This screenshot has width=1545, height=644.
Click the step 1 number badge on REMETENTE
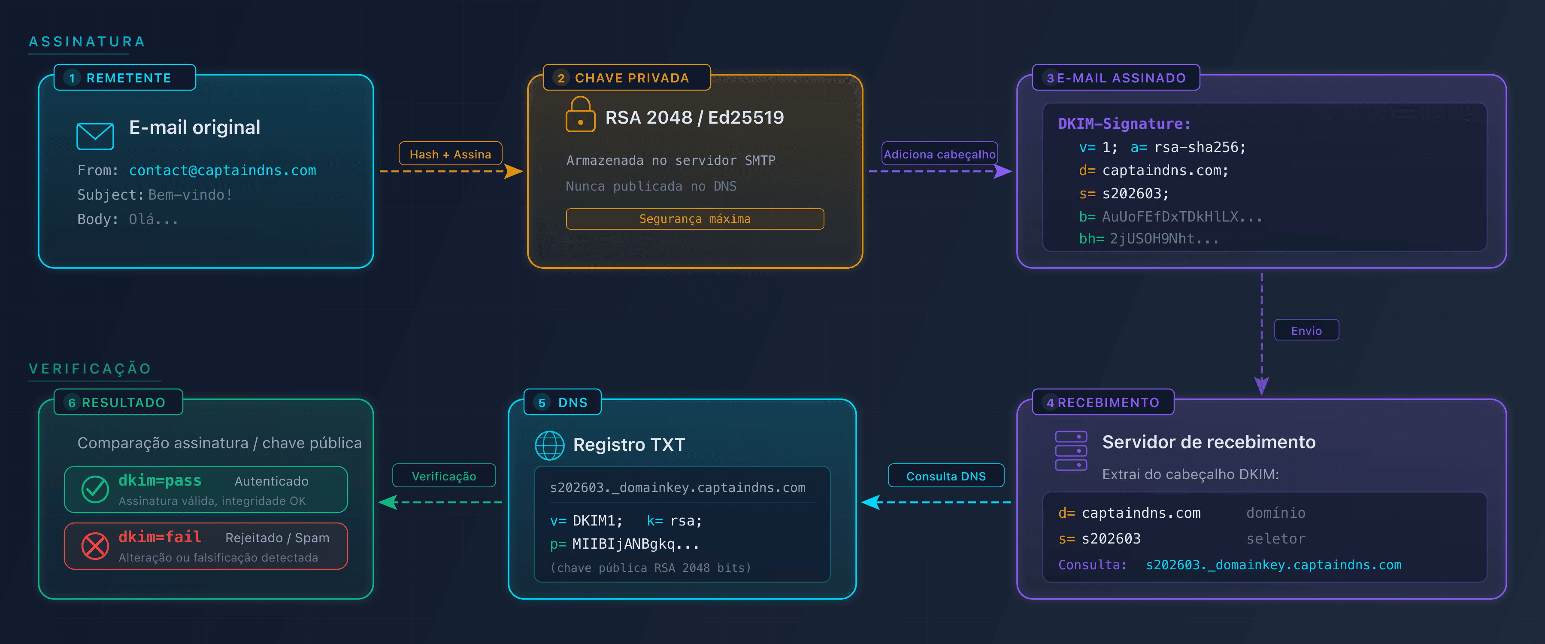point(72,78)
